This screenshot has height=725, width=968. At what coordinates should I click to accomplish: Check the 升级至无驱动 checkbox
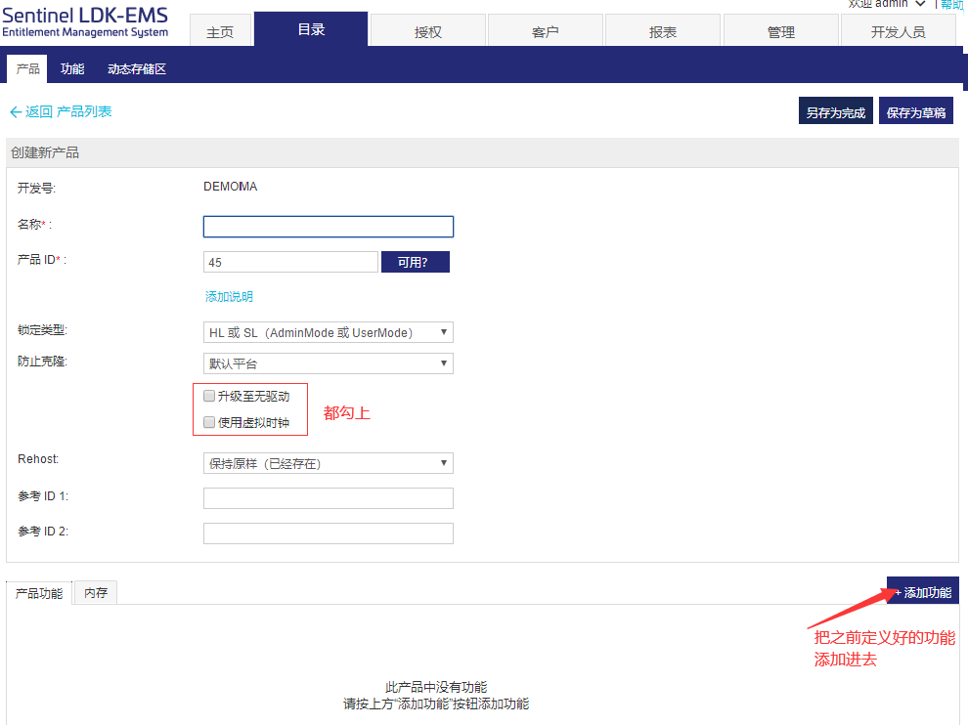click(x=209, y=397)
